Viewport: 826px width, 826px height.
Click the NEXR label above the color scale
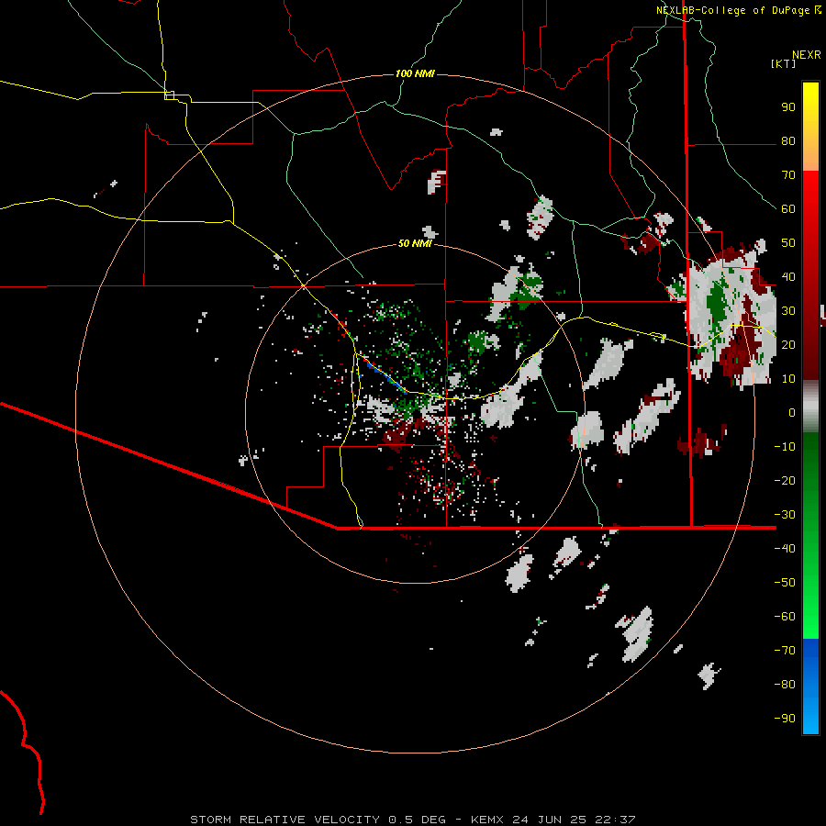pos(807,55)
